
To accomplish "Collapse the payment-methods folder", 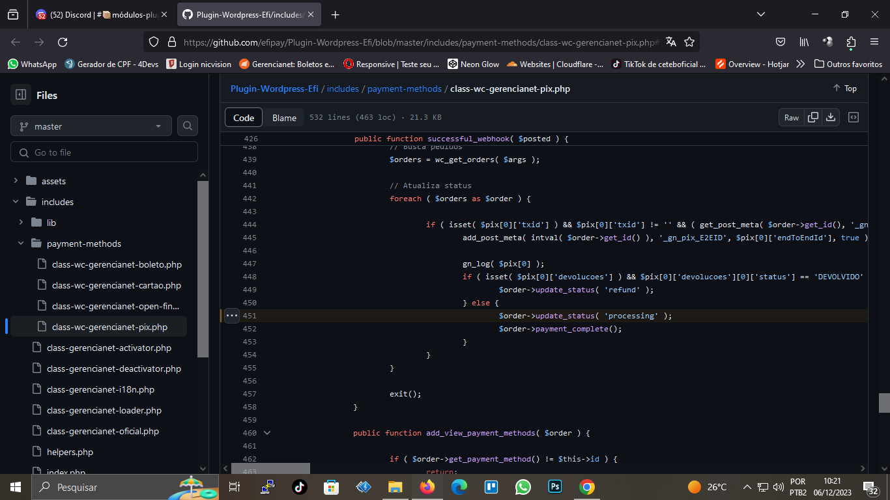I will point(21,243).
